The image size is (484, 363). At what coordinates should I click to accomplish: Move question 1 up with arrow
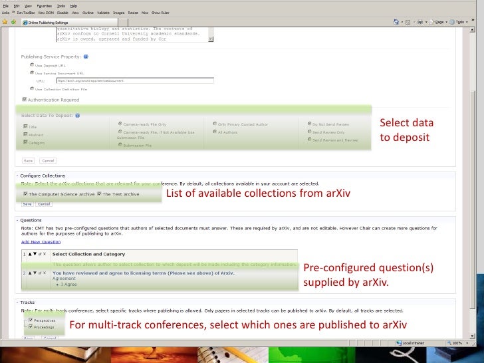pos(30,254)
